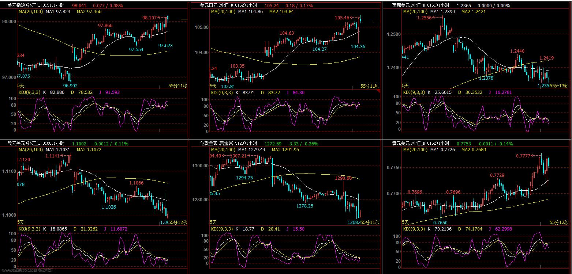Click the 104.63 price annotation

287,33
